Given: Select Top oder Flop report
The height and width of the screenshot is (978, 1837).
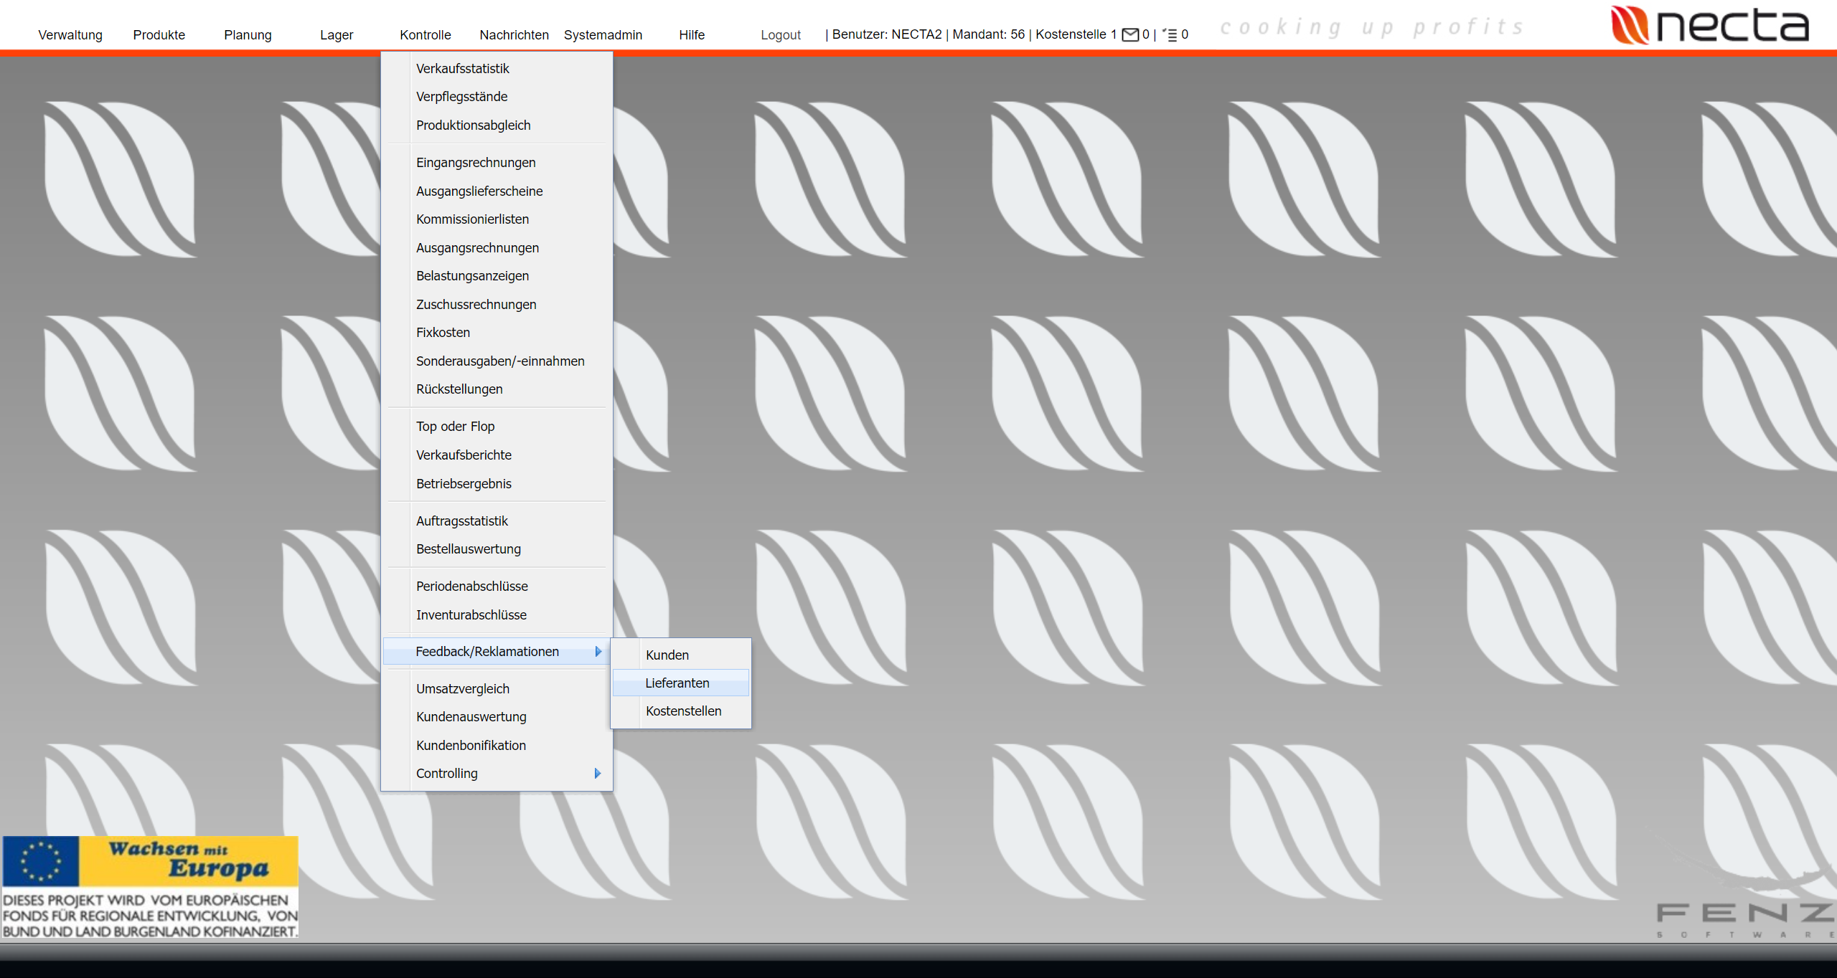Looking at the screenshot, I should (455, 426).
